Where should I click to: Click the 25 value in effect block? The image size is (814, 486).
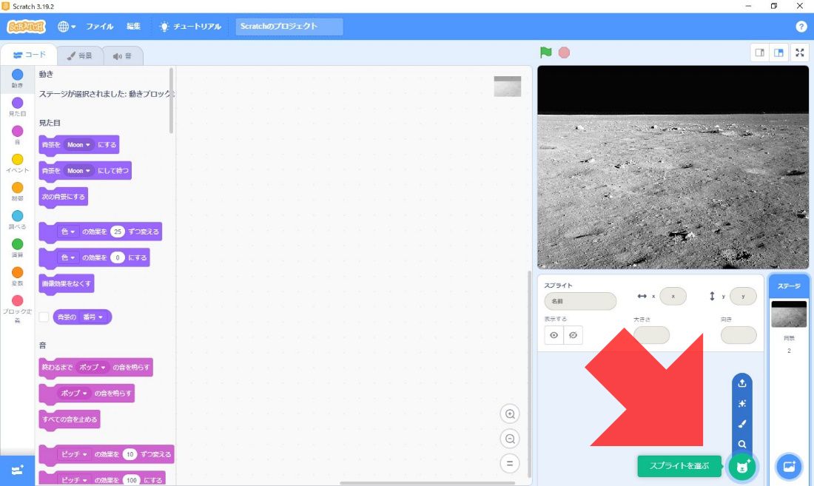[x=118, y=232]
